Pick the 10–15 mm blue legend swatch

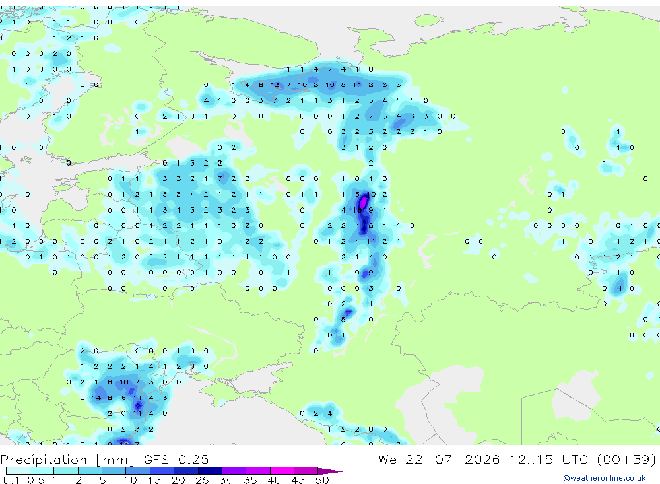tap(138, 471)
